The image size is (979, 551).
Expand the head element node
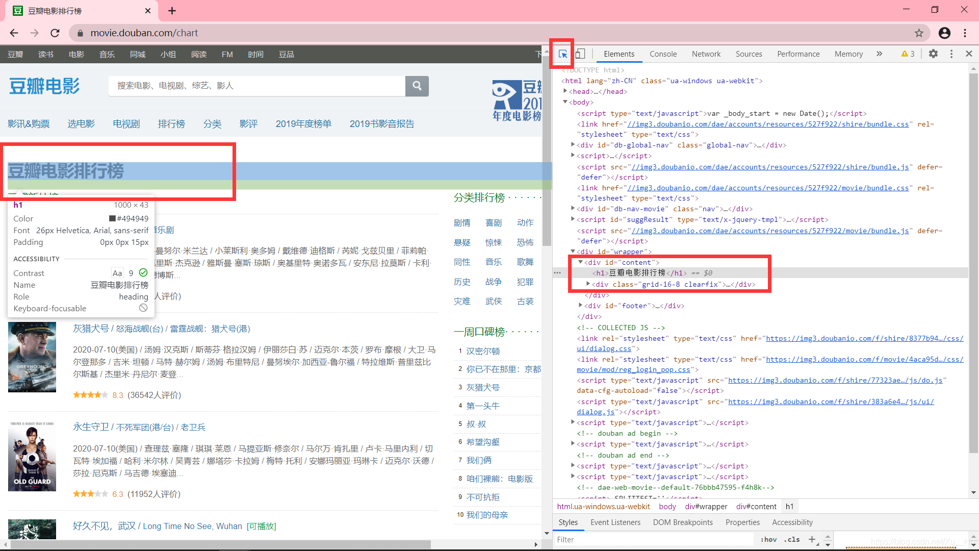565,91
